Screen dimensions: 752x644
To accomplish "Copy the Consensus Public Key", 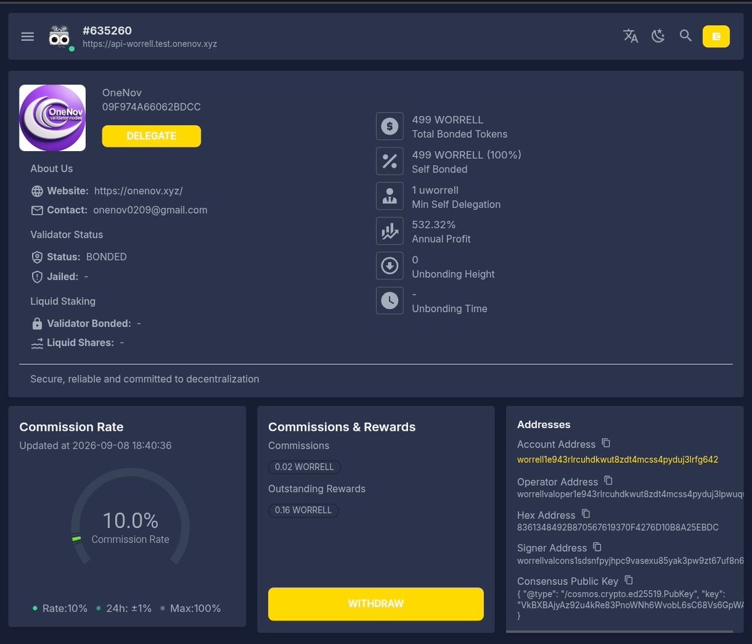I will click(629, 580).
